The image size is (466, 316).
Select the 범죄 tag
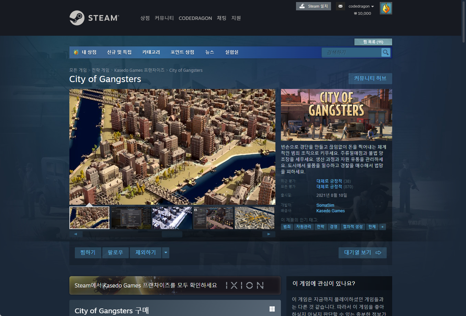tap(287, 227)
